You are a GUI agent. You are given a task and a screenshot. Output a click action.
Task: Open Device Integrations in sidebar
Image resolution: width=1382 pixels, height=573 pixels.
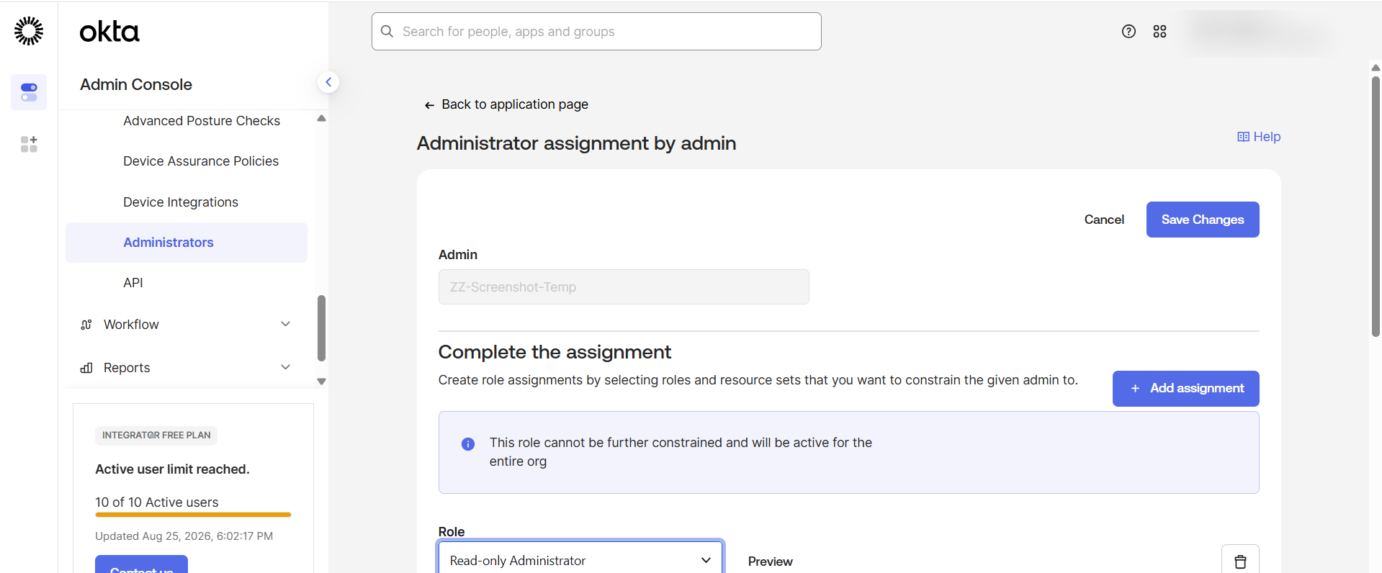point(181,202)
